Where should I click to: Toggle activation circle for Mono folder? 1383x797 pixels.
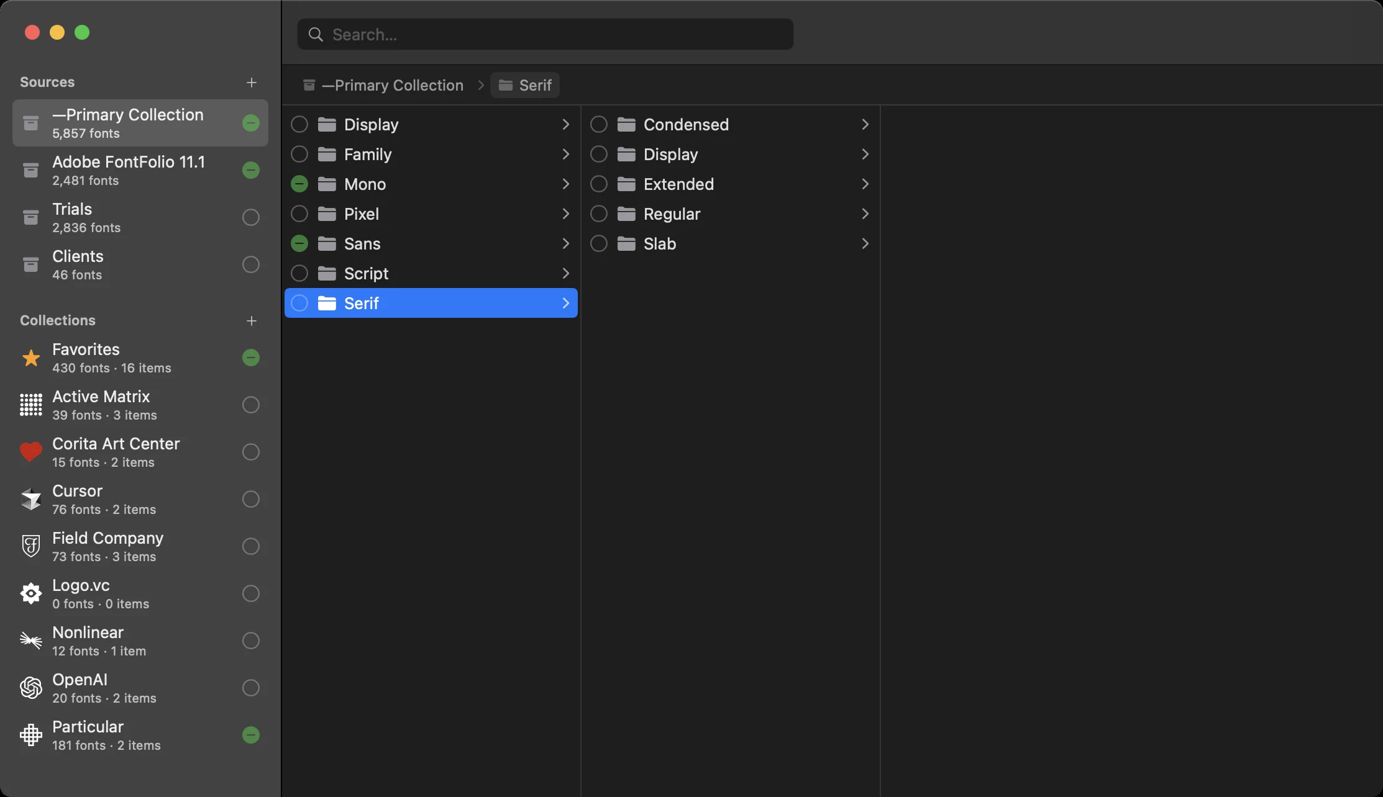(x=299, y=184)
